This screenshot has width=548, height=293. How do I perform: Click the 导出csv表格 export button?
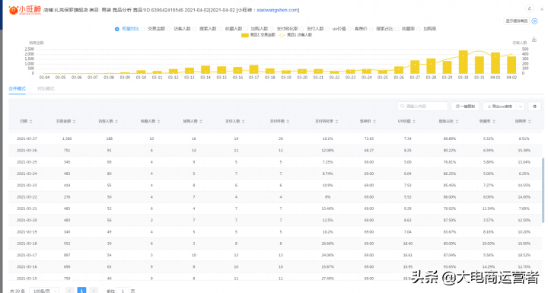click(x=500, y=107)
